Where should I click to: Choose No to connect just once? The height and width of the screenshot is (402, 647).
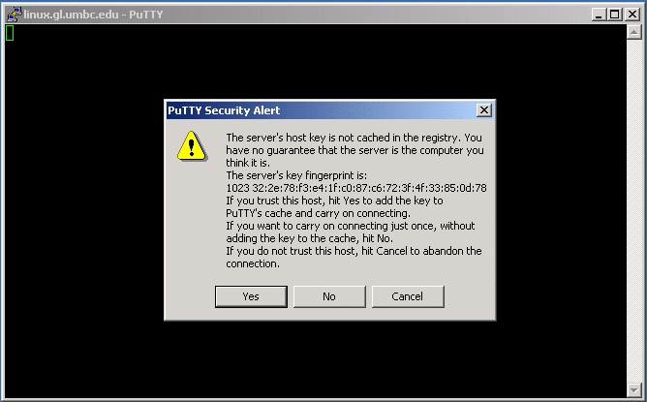[x=329, y=296]
